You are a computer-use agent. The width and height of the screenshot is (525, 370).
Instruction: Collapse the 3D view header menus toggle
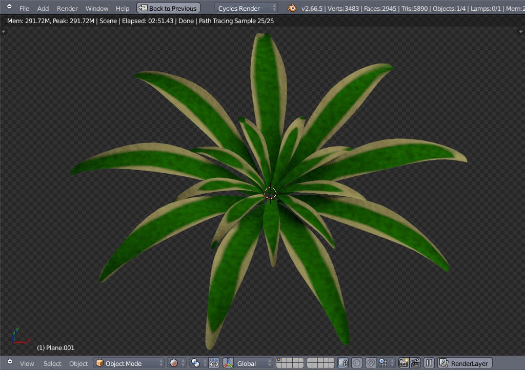(x=10, y=362)
